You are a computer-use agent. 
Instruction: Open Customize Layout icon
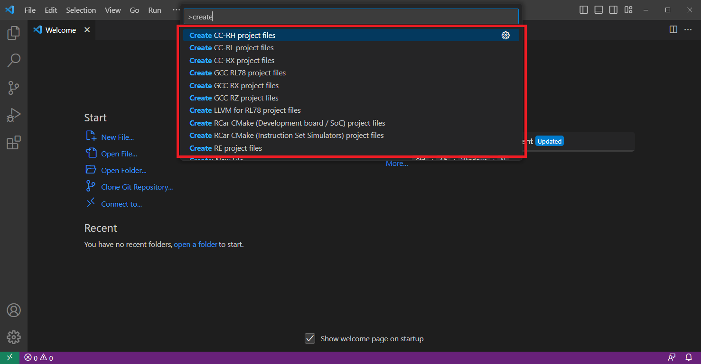pyautogui.click(x=628, y=10)
